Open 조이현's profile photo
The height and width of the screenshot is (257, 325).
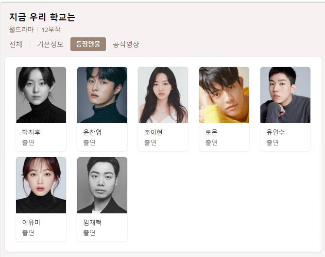tap(163, 95)
